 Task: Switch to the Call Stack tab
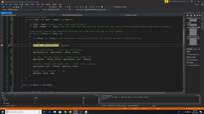[104, 106]
